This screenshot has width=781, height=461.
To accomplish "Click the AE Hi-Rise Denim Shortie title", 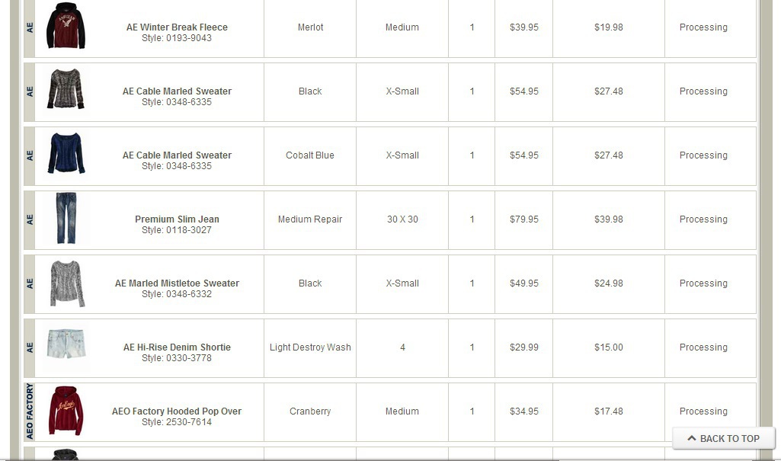I will [177, 347].
